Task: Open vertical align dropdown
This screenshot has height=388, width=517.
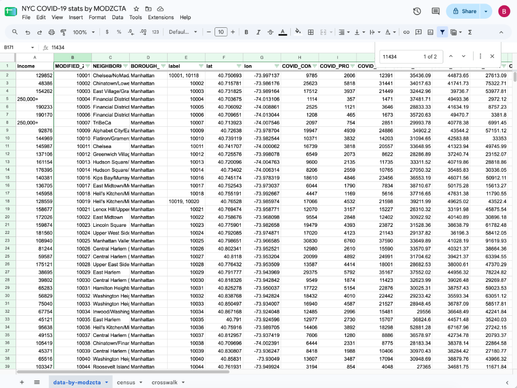Action: tap(359, 32)
